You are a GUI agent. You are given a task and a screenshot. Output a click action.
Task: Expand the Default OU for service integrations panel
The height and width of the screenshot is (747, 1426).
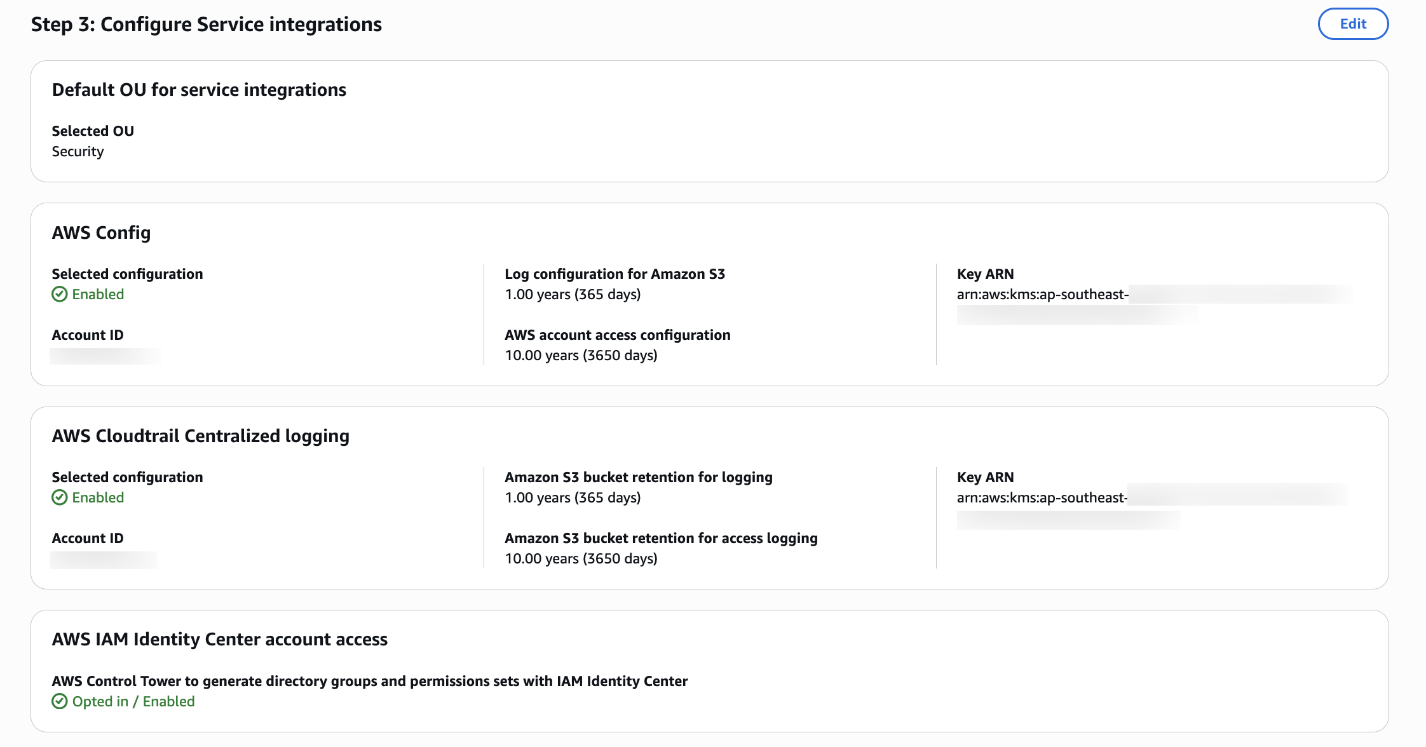click(199, 90)
